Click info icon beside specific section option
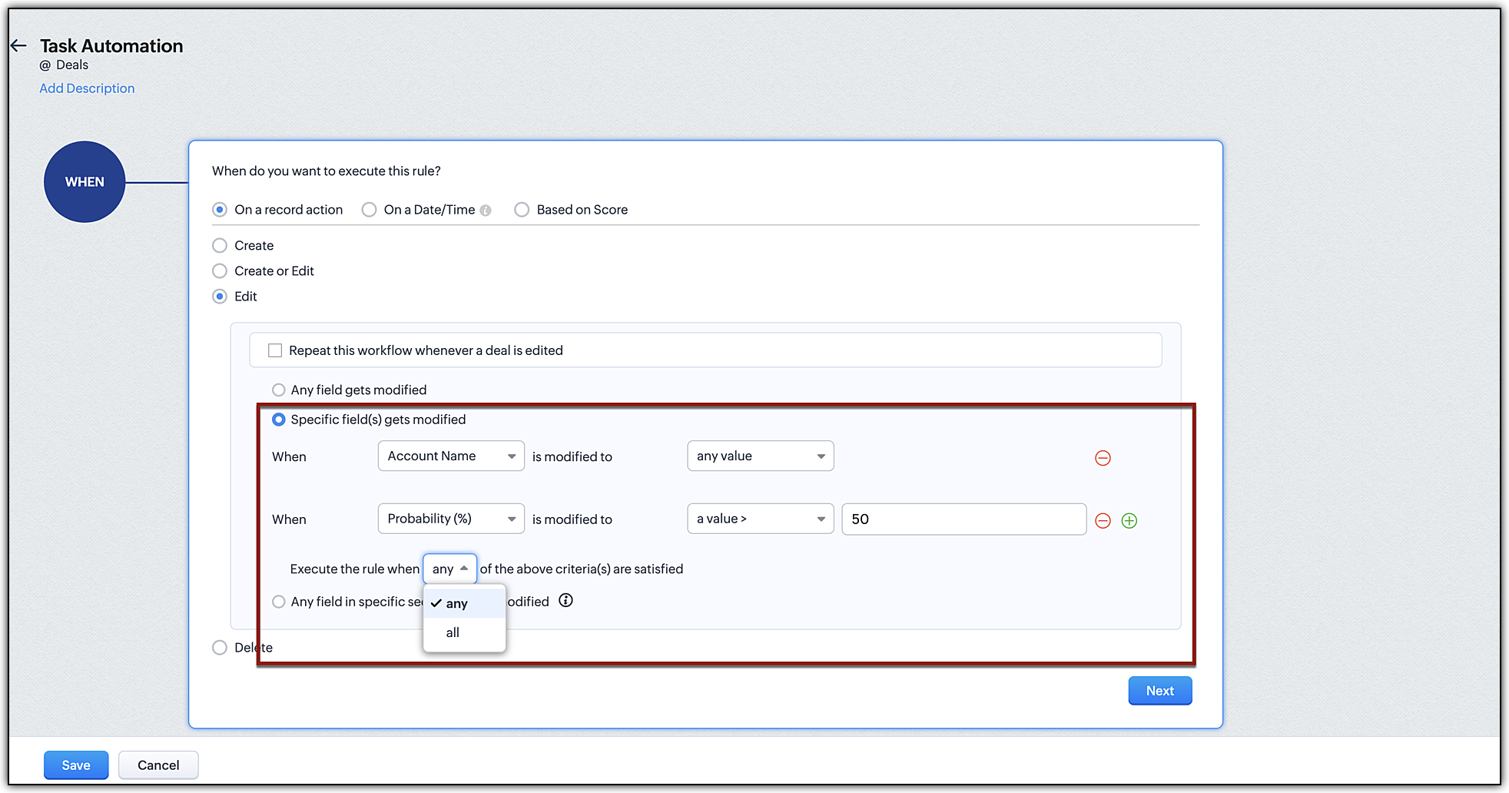The height and width of the screenshot is (793, 1509). coord(565,601)
